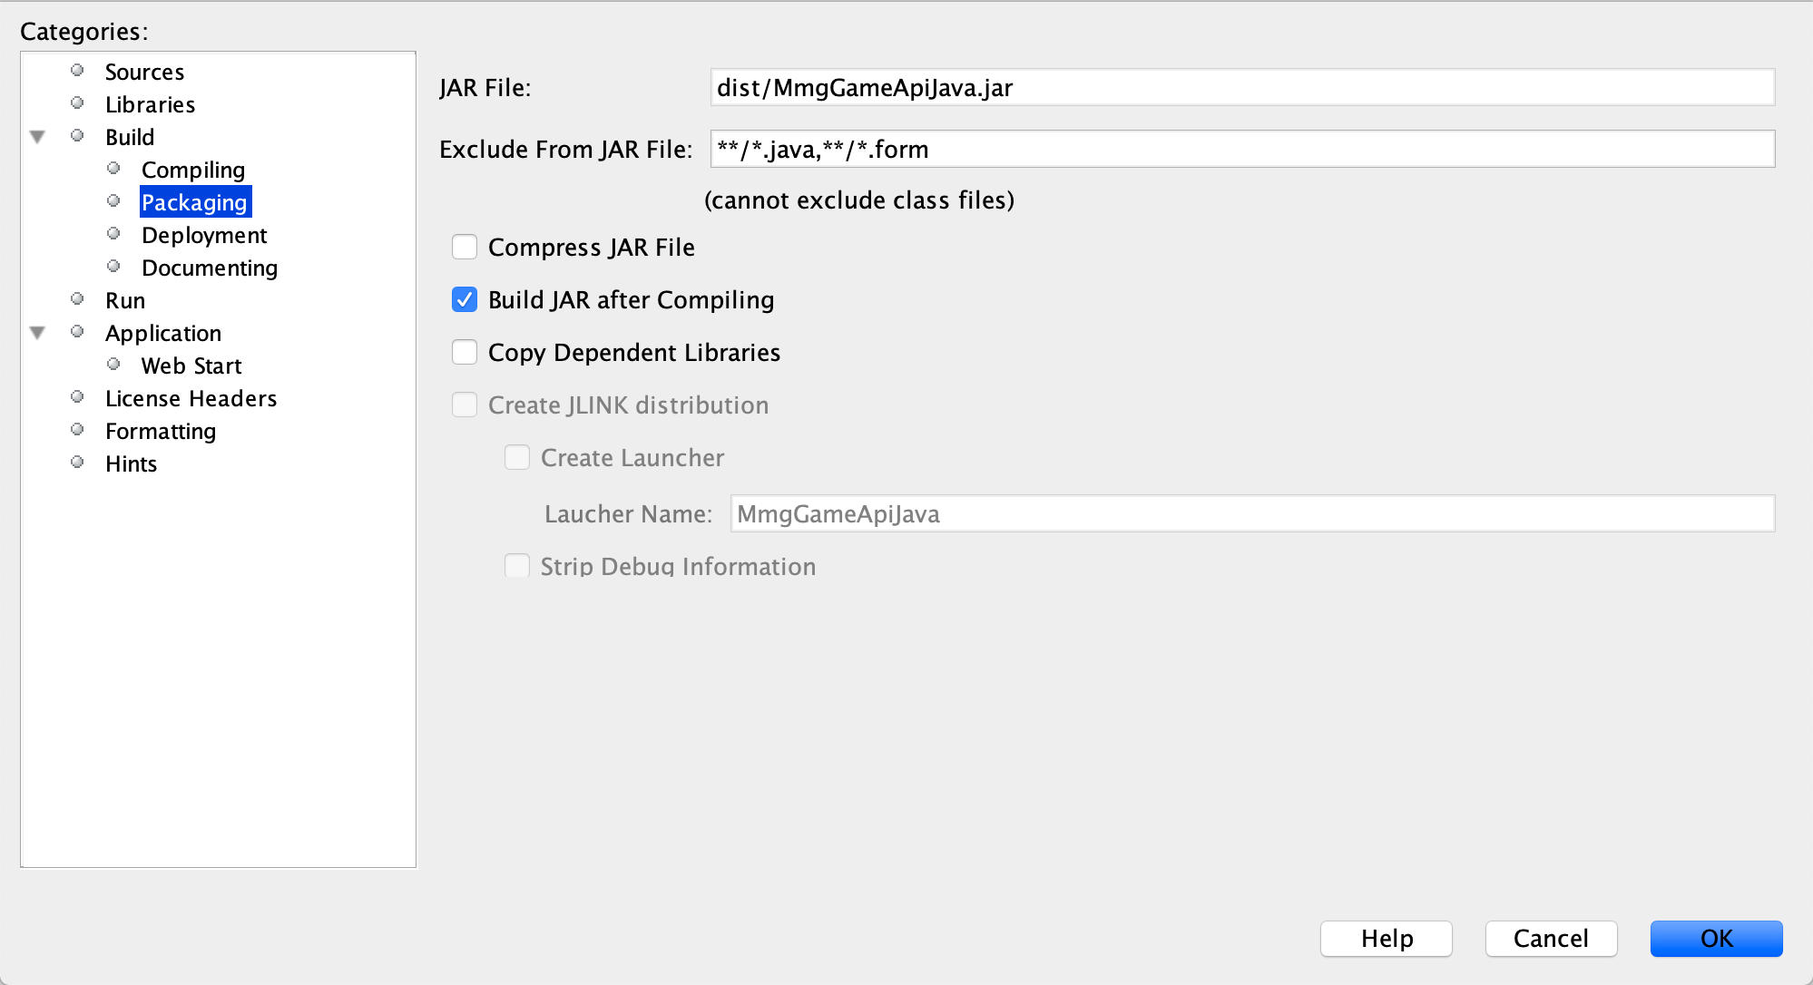The image size is (1813, 985).
Task: Click the node icon beside Deployment
Action: (x=113, y=234)
